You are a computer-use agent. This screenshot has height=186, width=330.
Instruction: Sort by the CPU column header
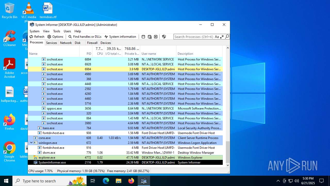98,51
